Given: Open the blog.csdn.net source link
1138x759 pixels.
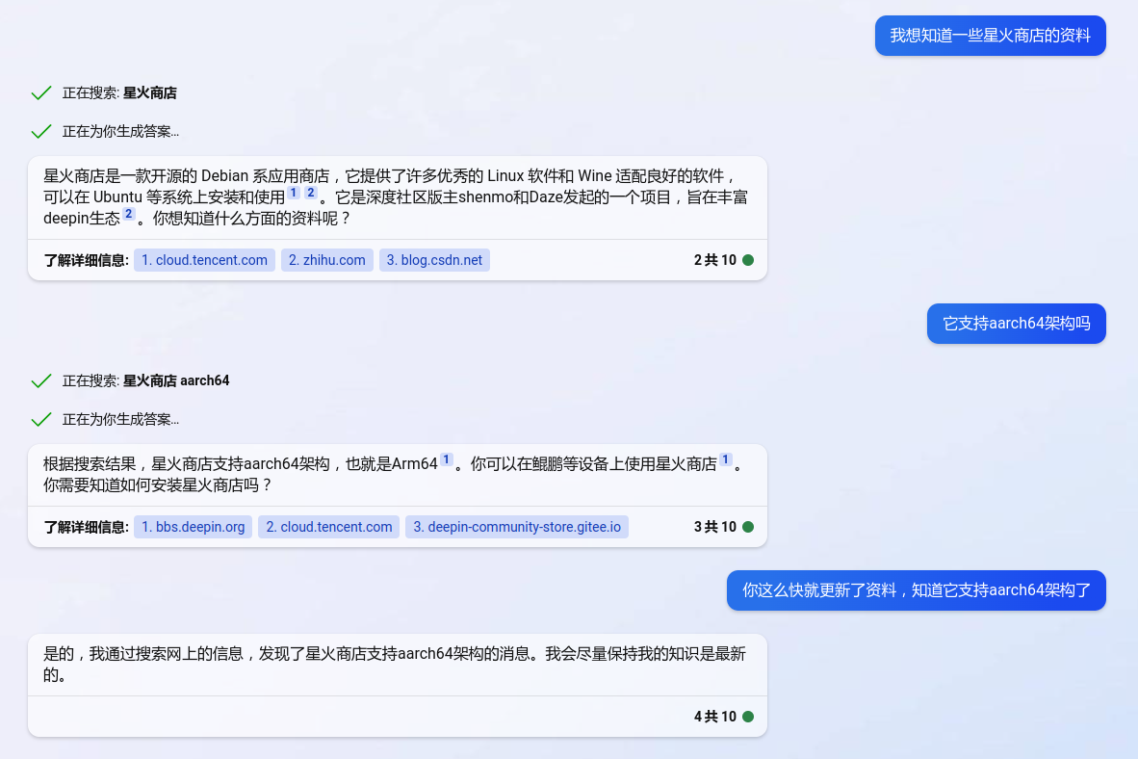Looking at the screenshot, I should pos(434,260).
